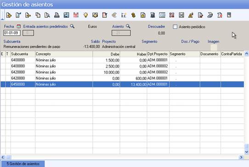Click the duplicate documents copy icon
Viewport: 249px width, 167px height.
38,15
